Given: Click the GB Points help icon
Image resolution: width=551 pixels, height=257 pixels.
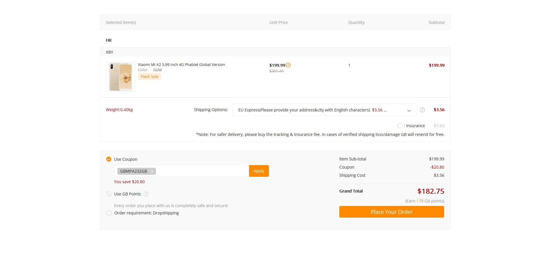Looking at the screenshot, I should [146, 194].
